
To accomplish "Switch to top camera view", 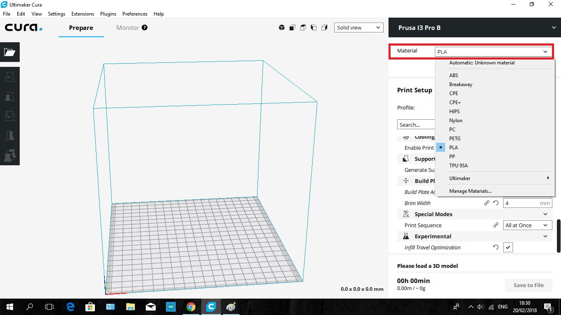I will click(303, 27).
